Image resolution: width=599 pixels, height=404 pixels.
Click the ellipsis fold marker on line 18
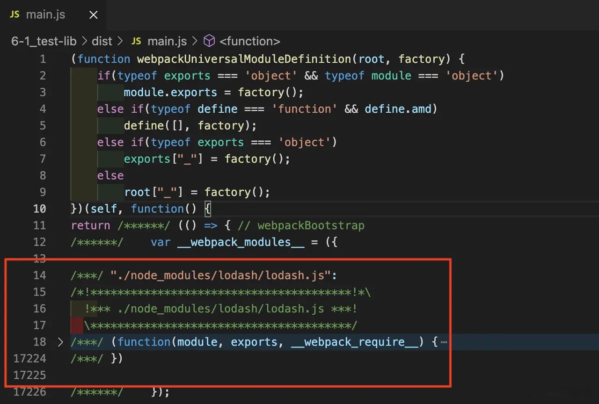point(444,342)
